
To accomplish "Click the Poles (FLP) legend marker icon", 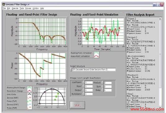I will (29, 101).
